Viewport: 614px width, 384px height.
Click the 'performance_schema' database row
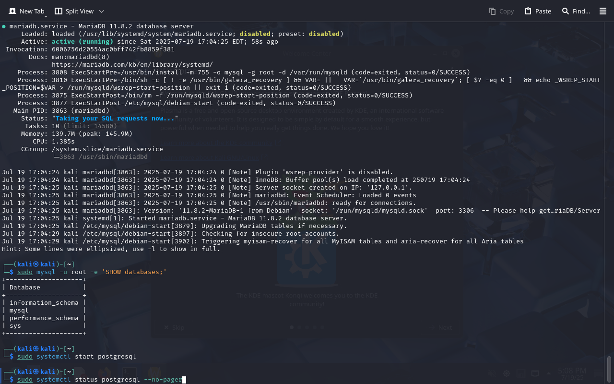coord(44,318)
